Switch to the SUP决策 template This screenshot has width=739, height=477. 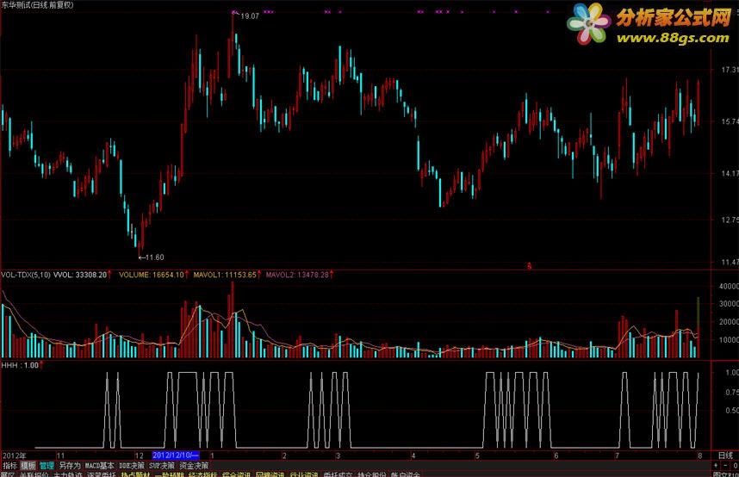tap(162, 466)
